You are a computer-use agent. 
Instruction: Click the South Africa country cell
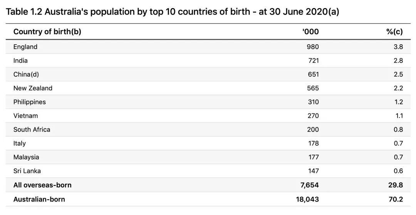click(x=32, y=130)
